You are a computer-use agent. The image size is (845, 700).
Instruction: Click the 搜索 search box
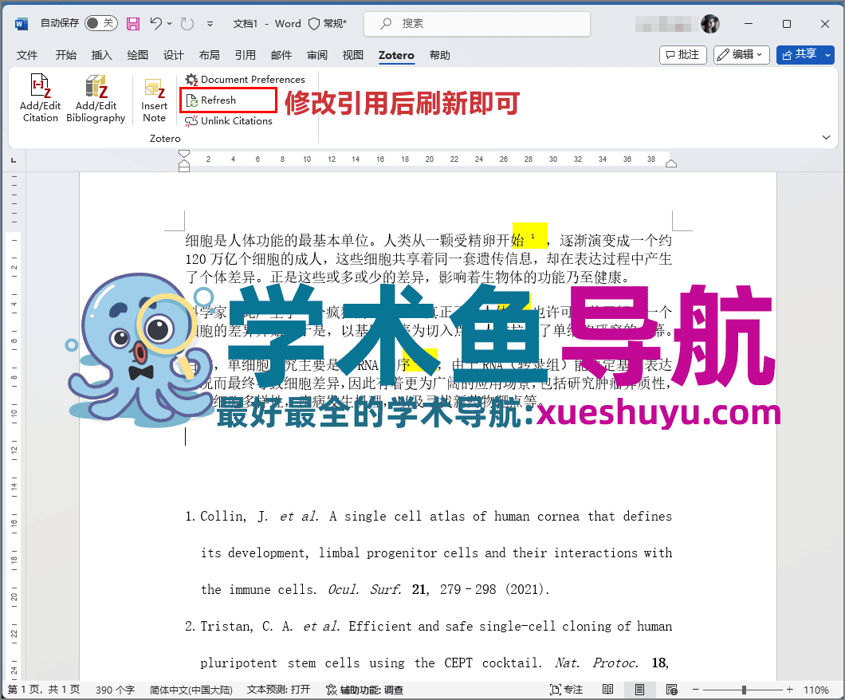click(477, 23)
